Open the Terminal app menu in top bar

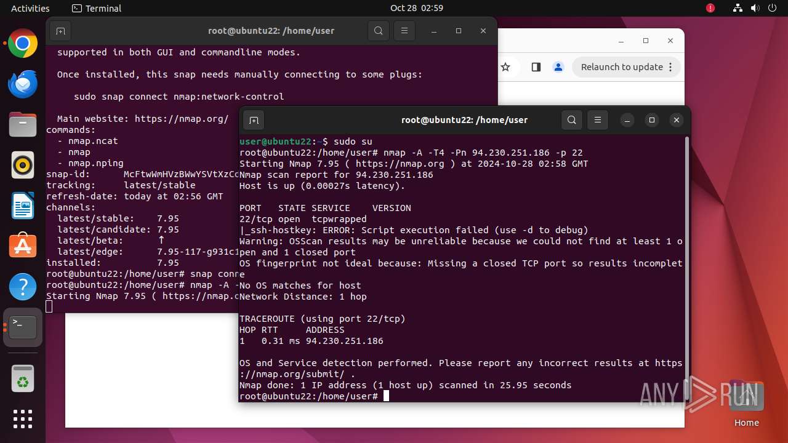pyautogui.click(x=97, y=8)
